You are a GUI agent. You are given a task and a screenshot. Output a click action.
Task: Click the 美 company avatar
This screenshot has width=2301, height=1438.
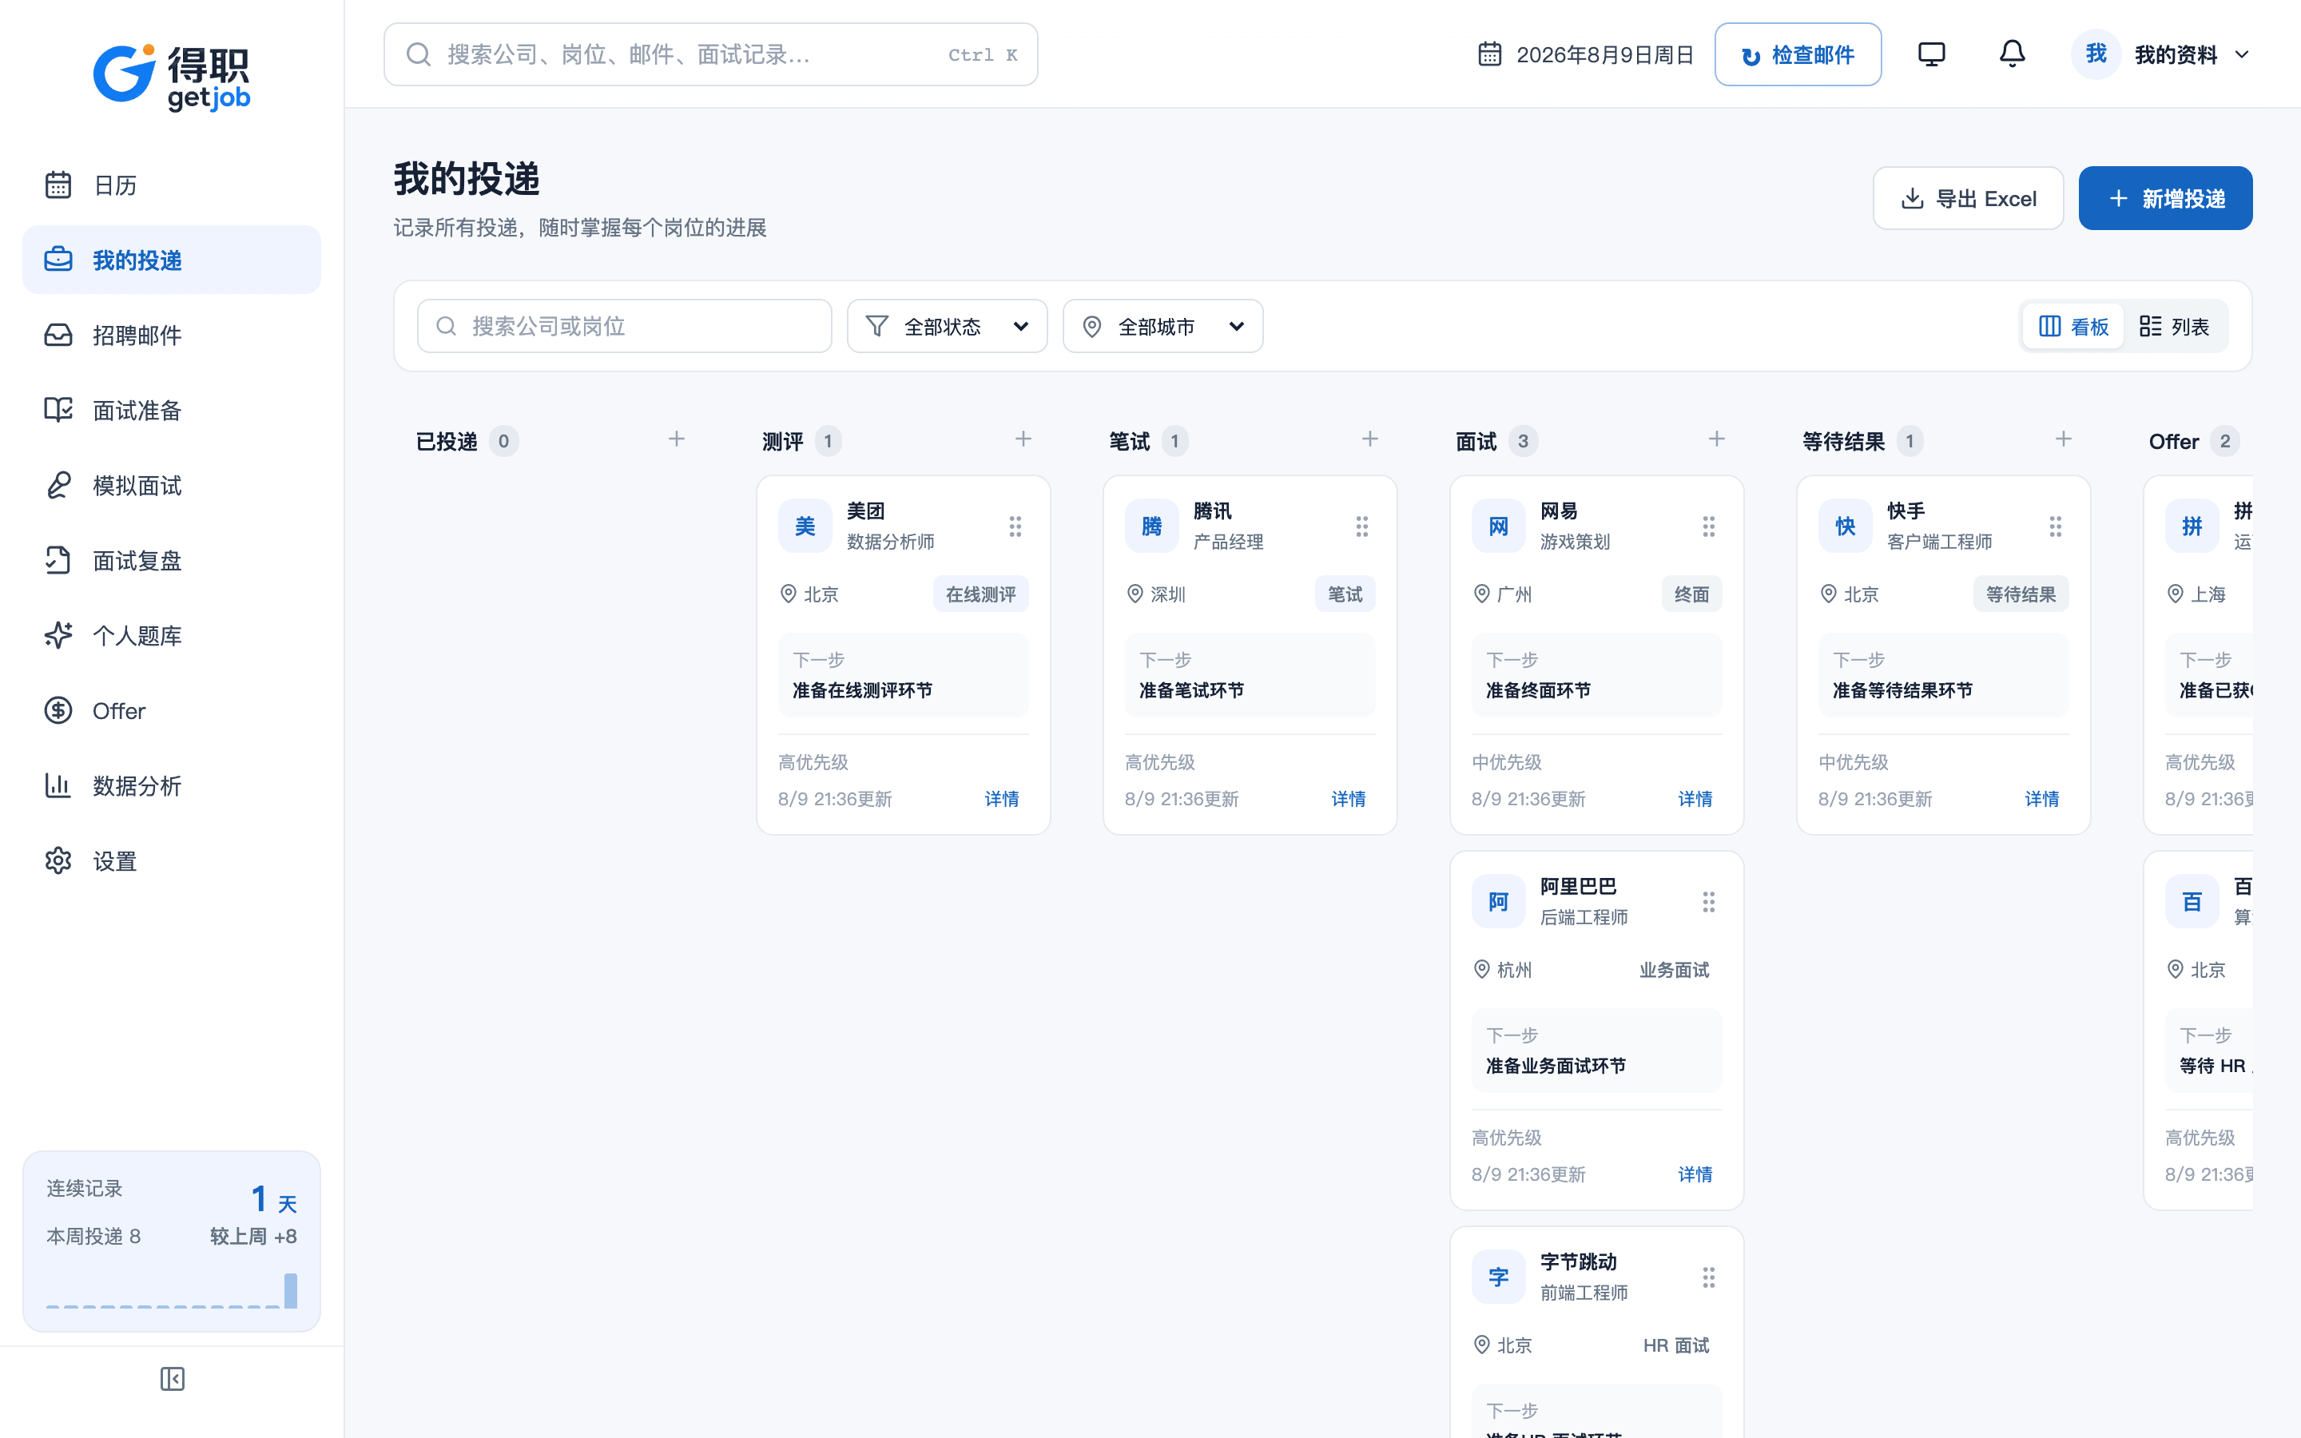coord(805,526)
